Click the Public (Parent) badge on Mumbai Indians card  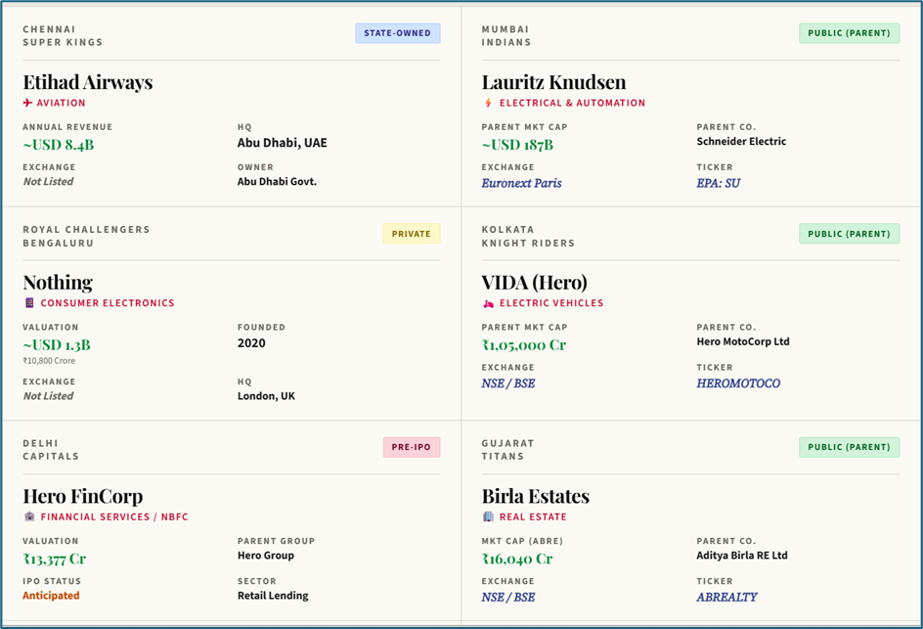(849, 33)
